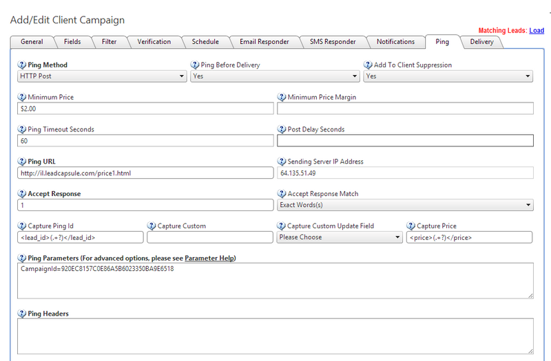This screenshot has width=551, height=361.
Task: Click help icon beside Minimum Price
Action: 22,98
